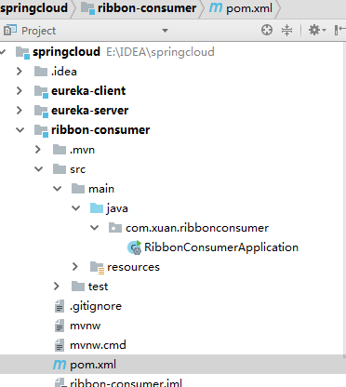The image size is (346, 387).
Task: Collapse the src folder
Action: coord(38,169)
